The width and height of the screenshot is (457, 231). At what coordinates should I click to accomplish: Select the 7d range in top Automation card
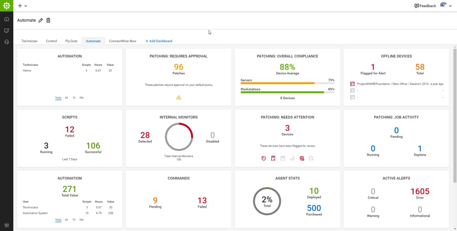click(x=74, y=98)
